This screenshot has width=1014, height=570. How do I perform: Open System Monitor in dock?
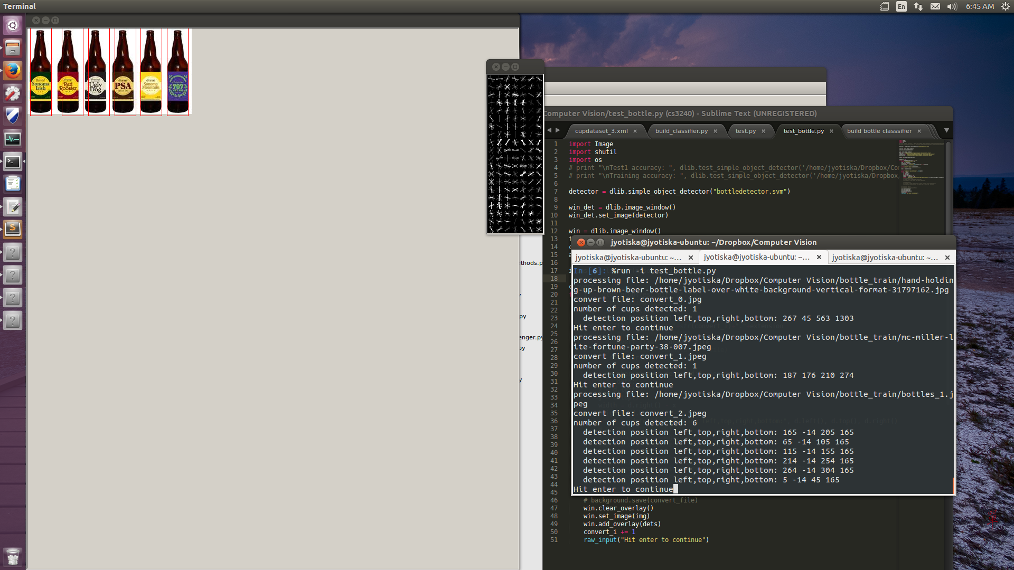[x=13, y=139]
